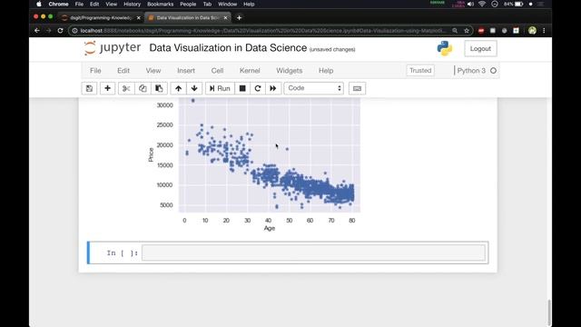Screen dimensions: 581x327
Task: Click the Python 3 kernel indicator circle
Action: pyautogui.click(x=493, y=71)
